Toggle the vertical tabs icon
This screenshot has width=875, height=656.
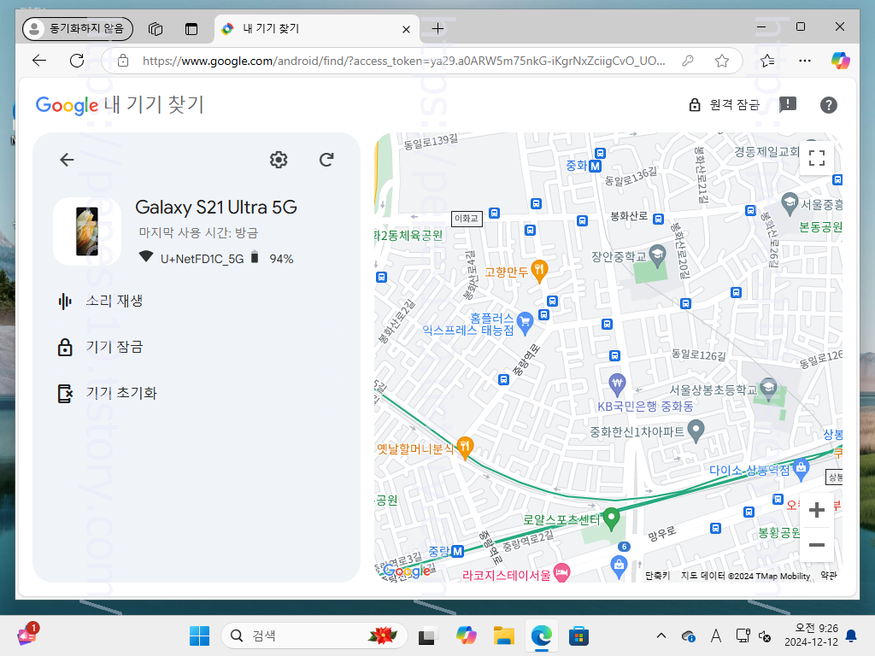[x=191, y=28]
